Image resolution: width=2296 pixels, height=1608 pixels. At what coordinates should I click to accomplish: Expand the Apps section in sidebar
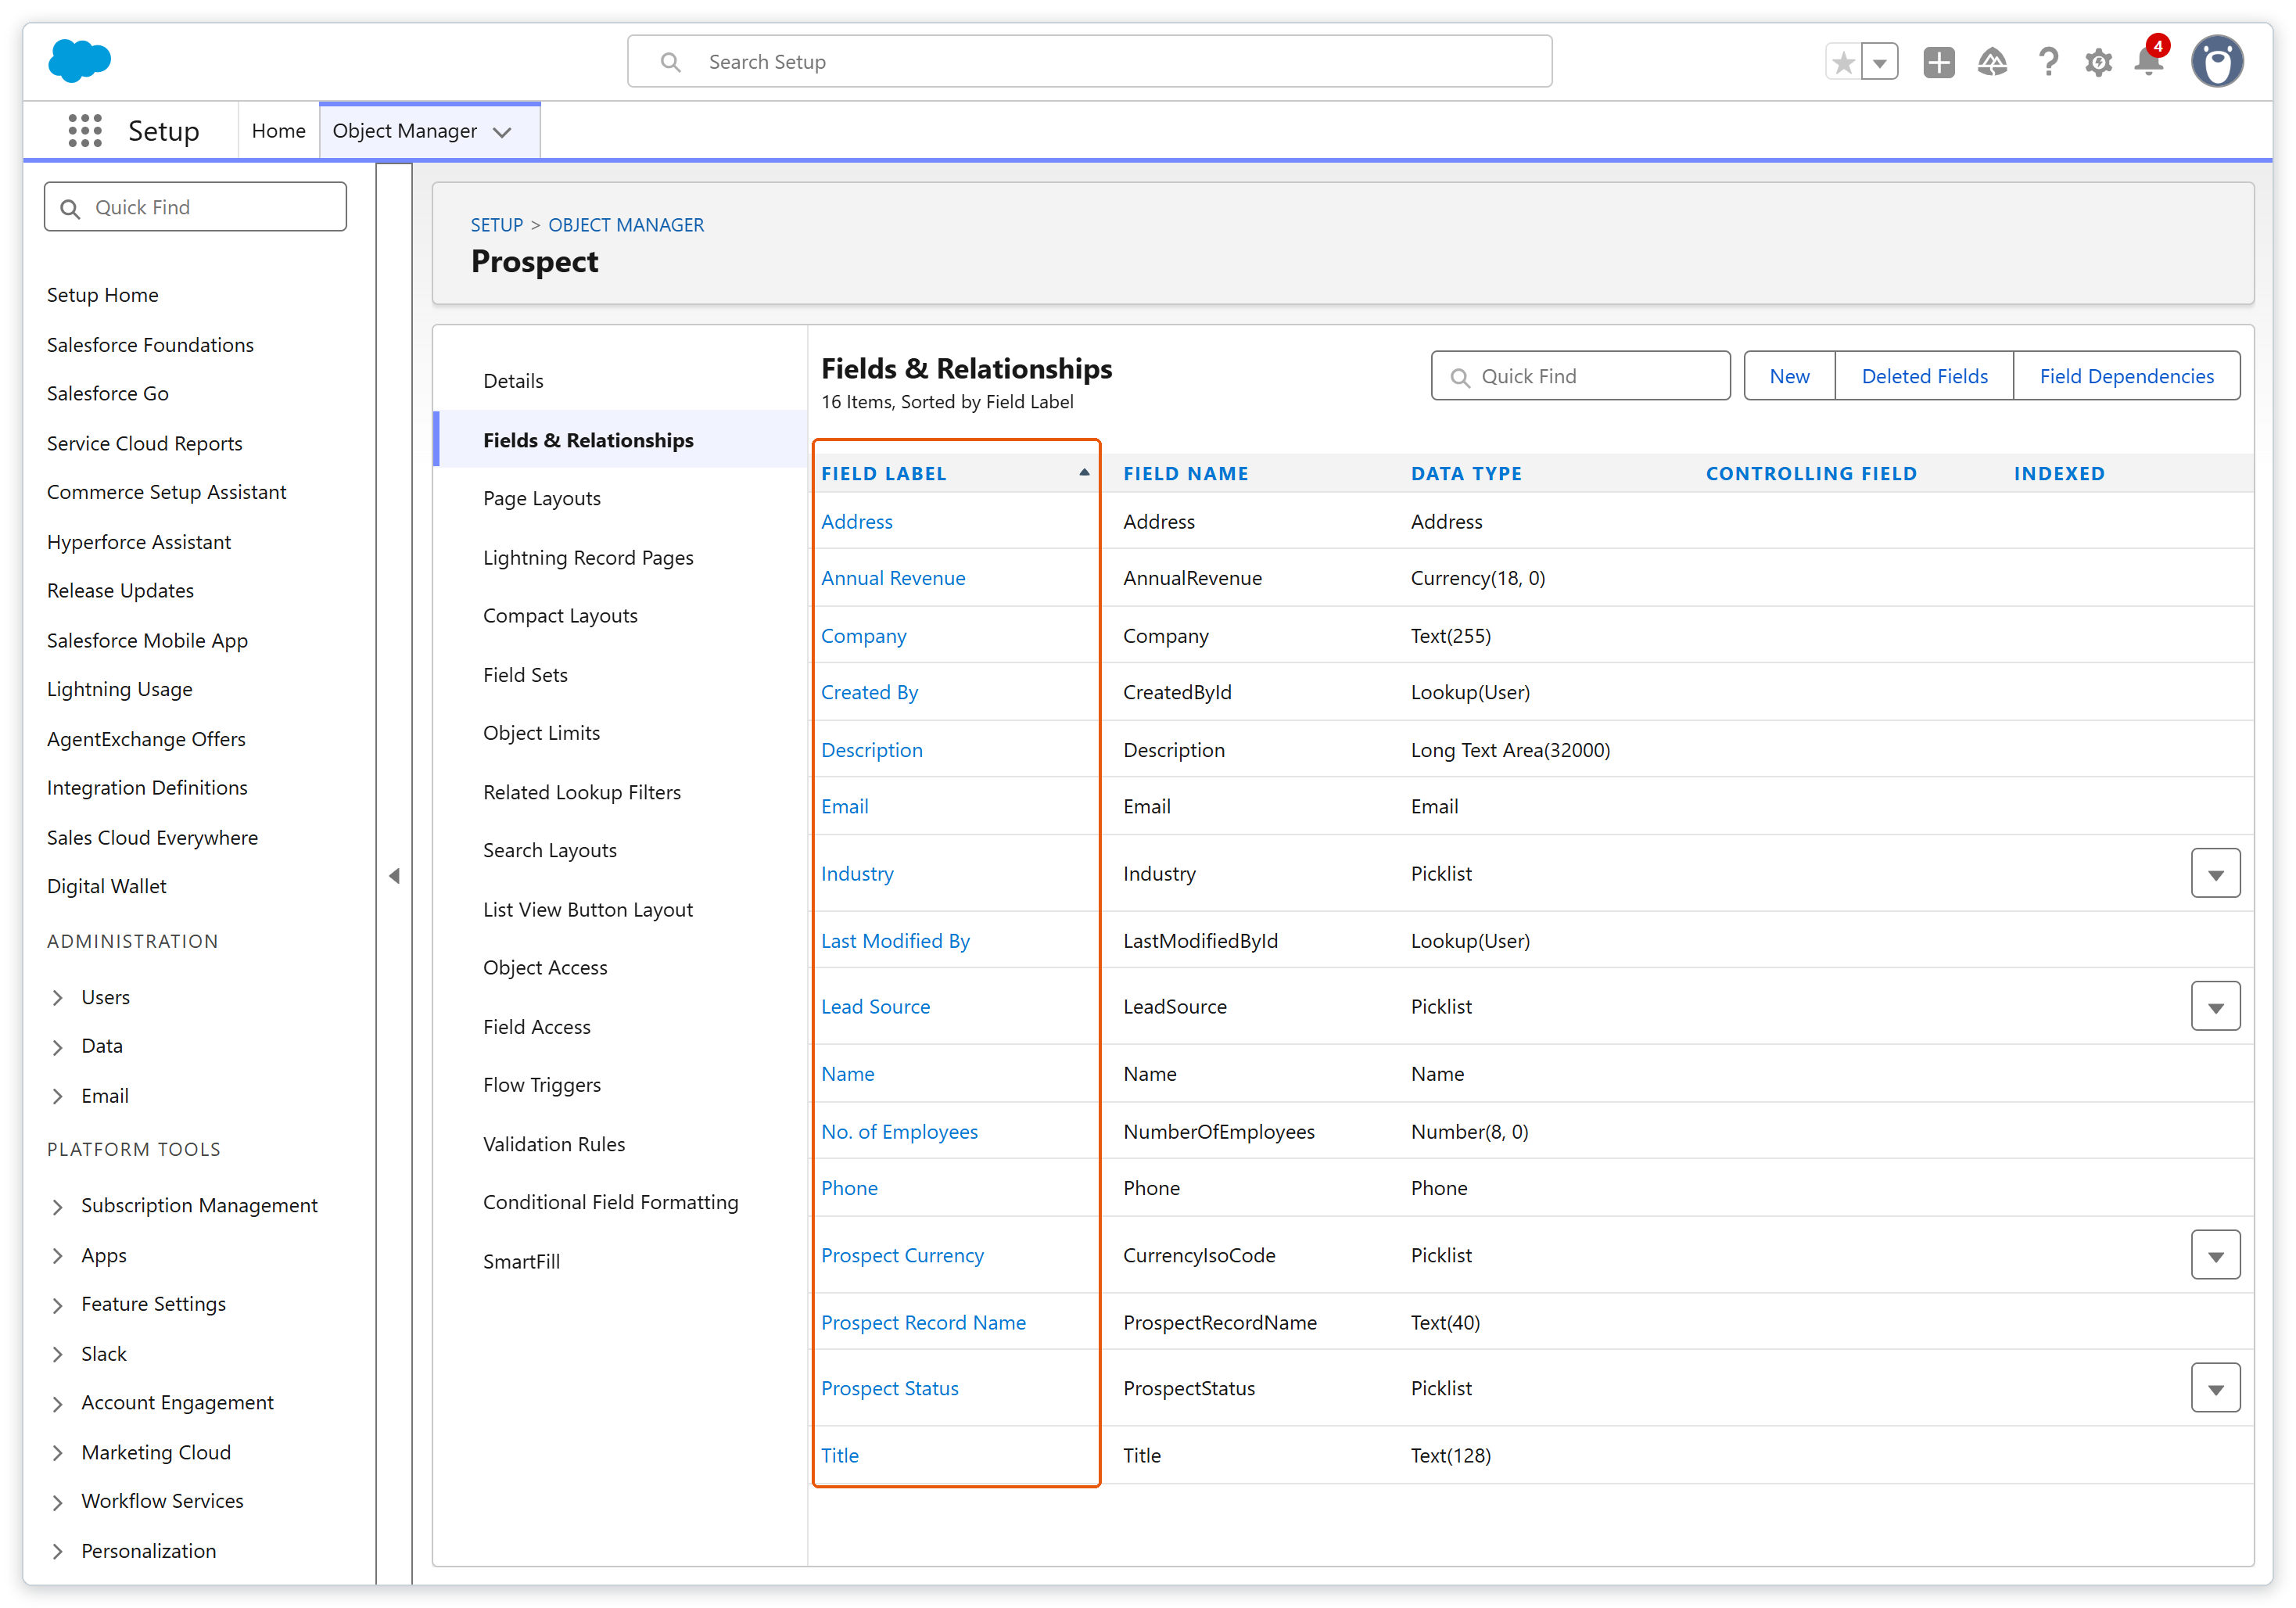(58, 1255)
